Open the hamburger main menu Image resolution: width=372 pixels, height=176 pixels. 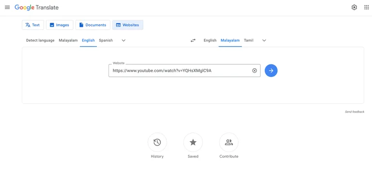pyautogui.click(x=7, y=7)
